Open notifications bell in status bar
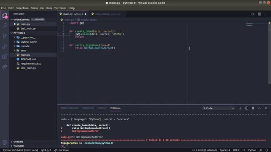271x152 pixels. coord(267,150)
